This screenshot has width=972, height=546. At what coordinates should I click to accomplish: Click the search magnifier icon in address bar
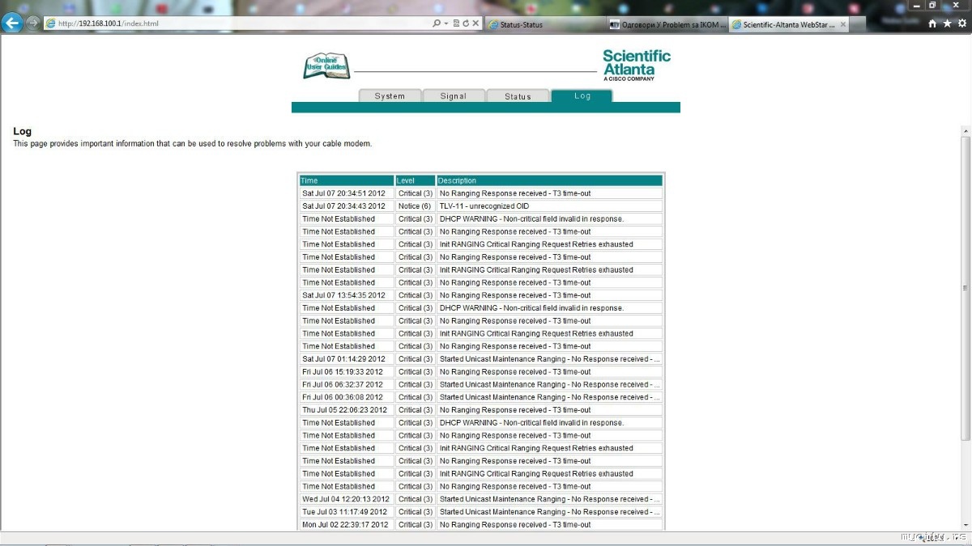[x=437, y=23]
